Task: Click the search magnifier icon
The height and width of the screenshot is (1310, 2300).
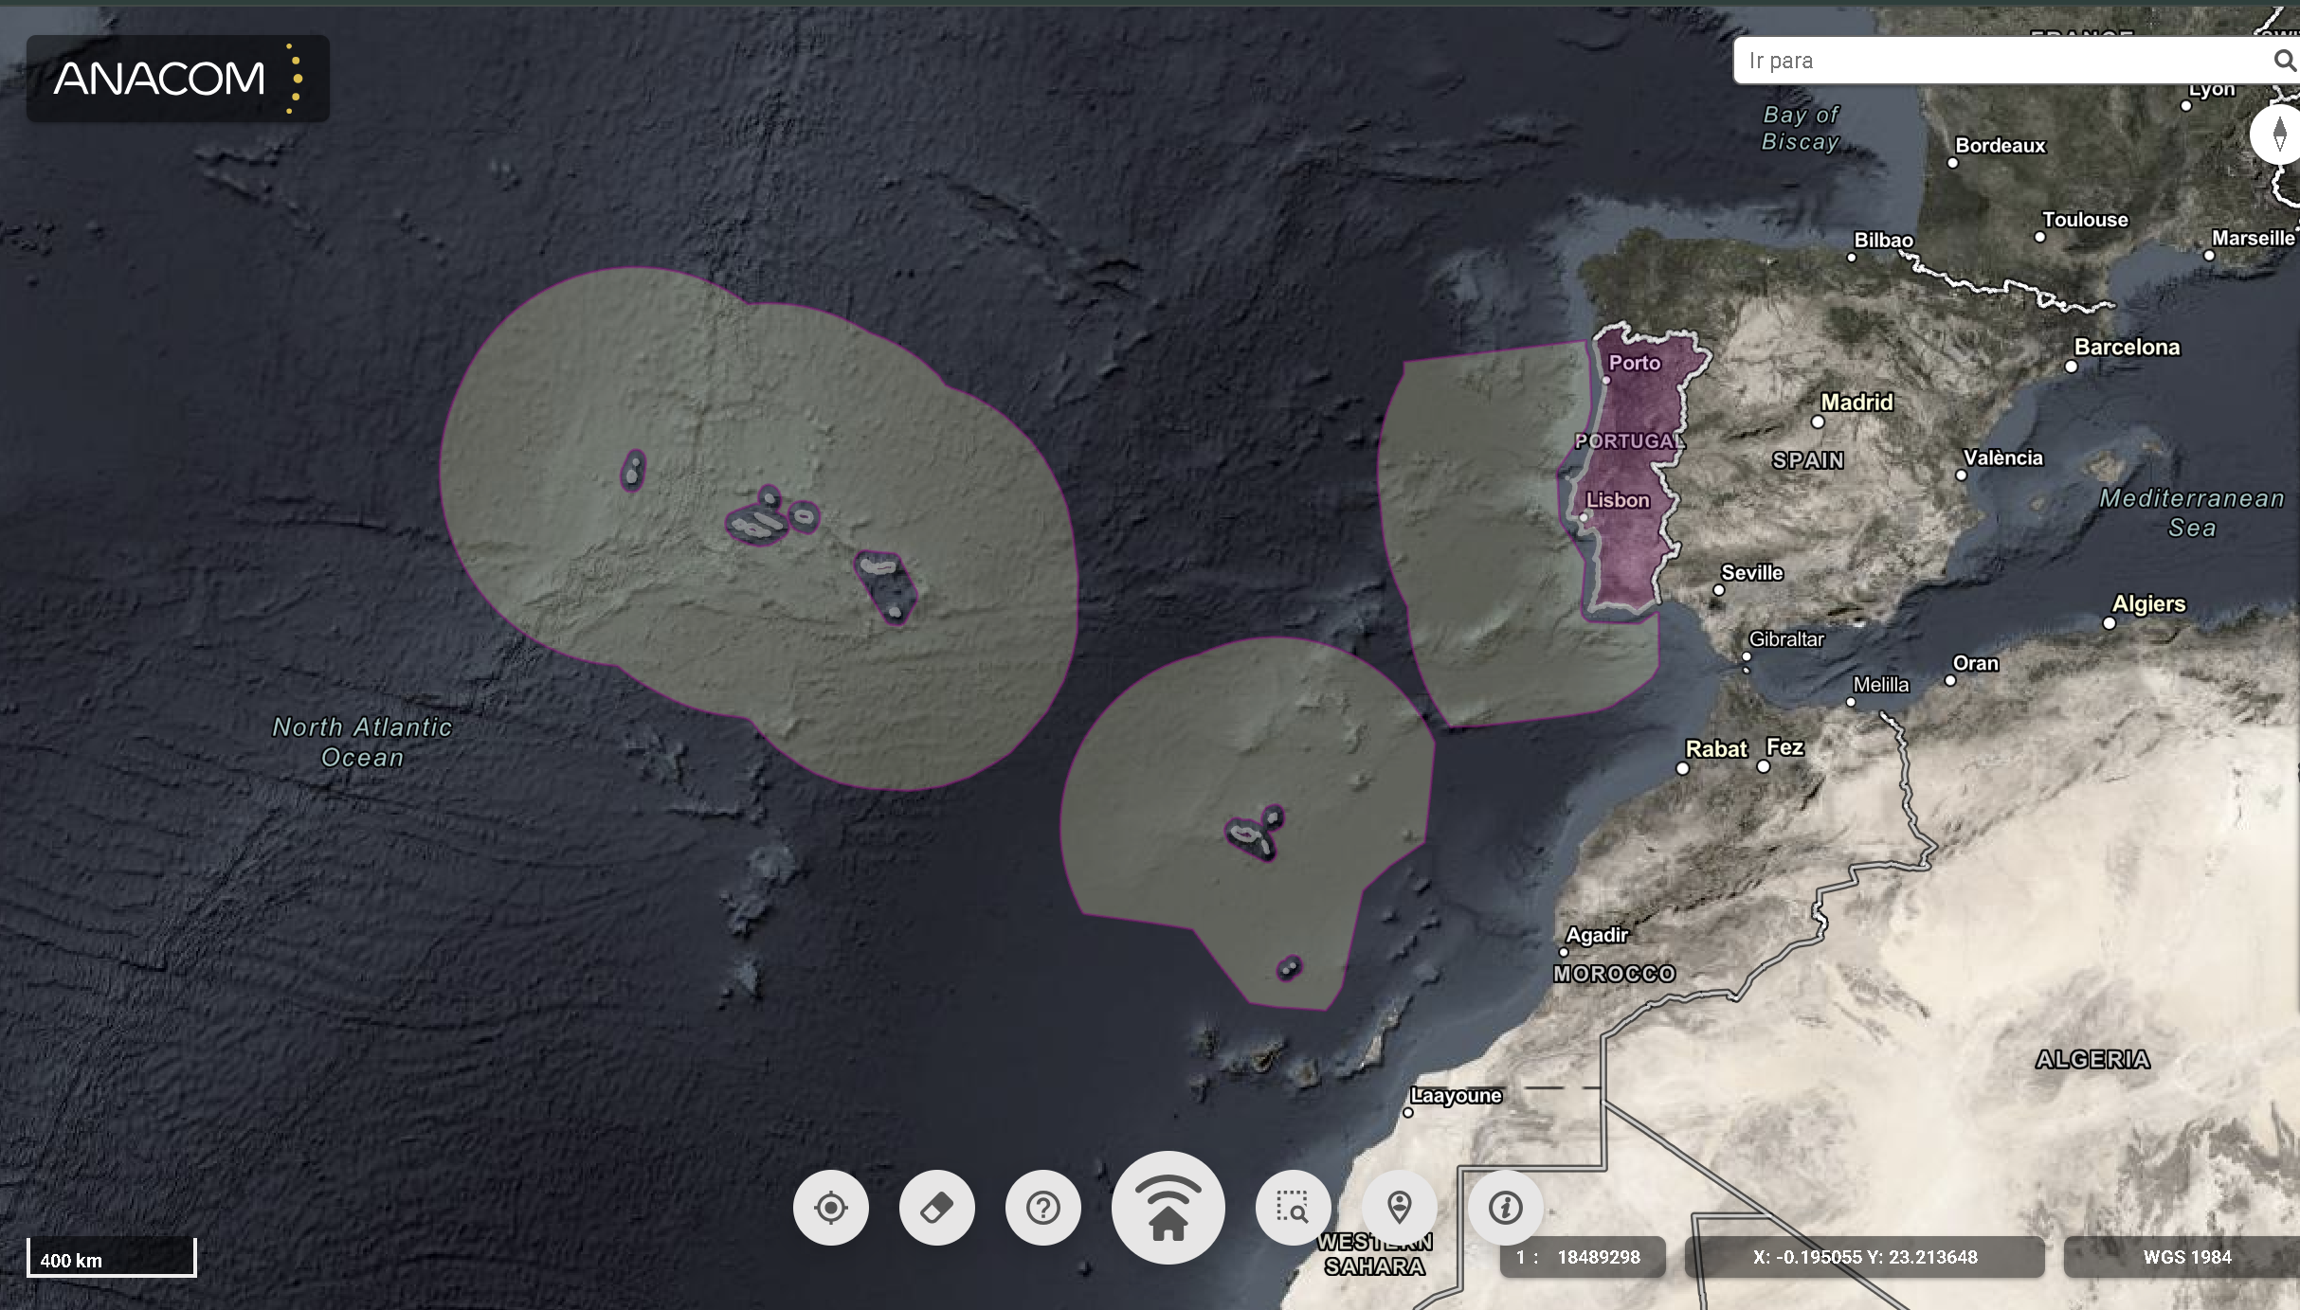Action: pos(2283,61)
